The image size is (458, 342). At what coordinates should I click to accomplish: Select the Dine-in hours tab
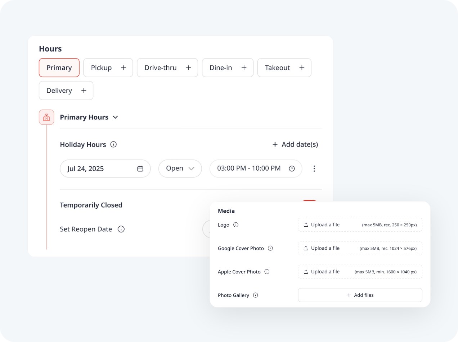coord(228,68)
